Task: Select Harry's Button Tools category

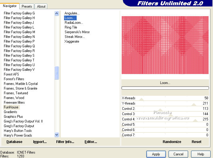Action: tap(18, 131)
